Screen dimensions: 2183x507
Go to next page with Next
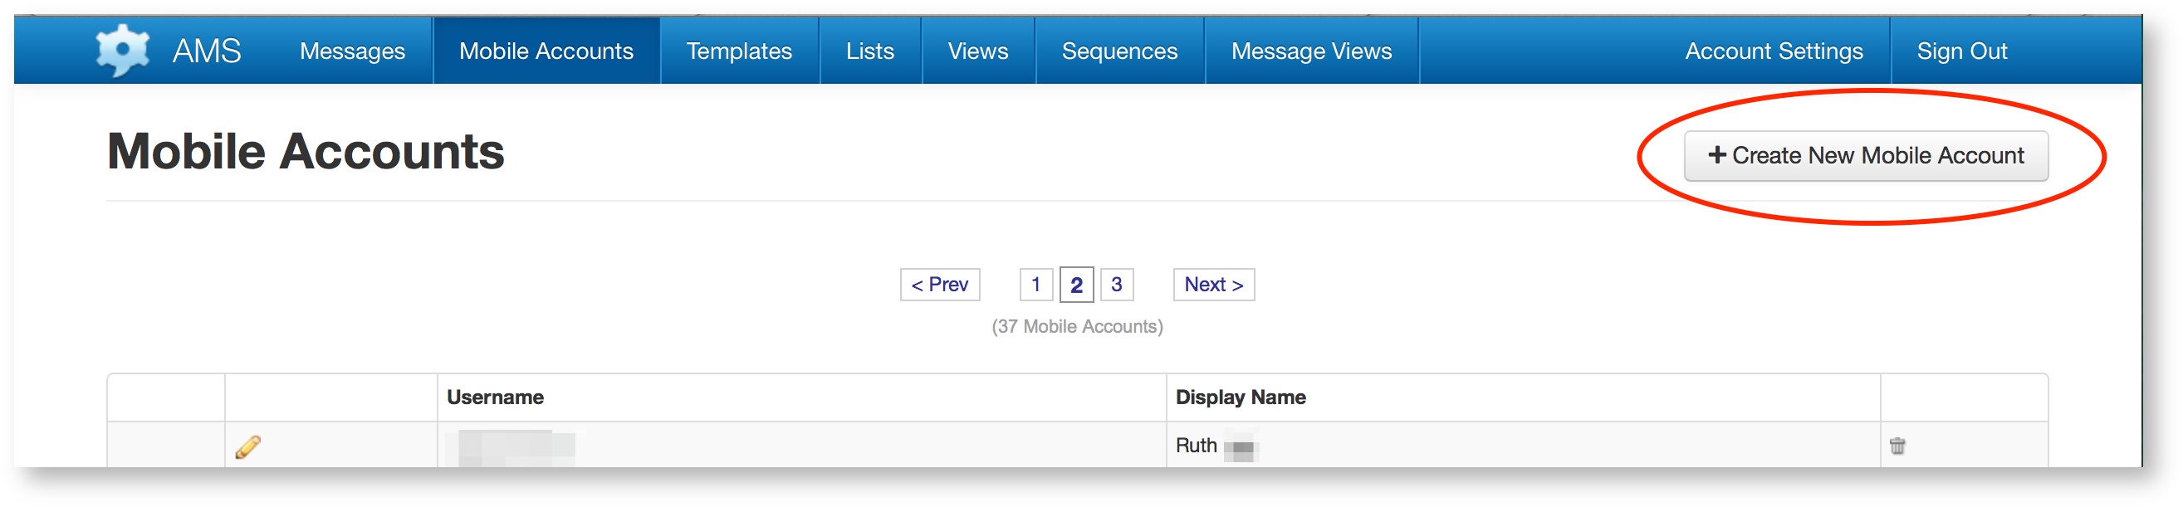click(1213, 285)
